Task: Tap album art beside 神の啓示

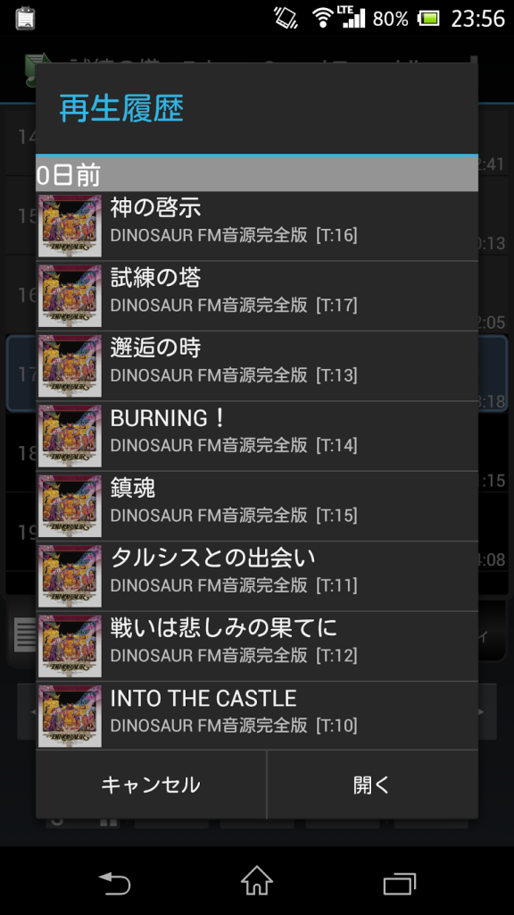Action: click(70, 226)
